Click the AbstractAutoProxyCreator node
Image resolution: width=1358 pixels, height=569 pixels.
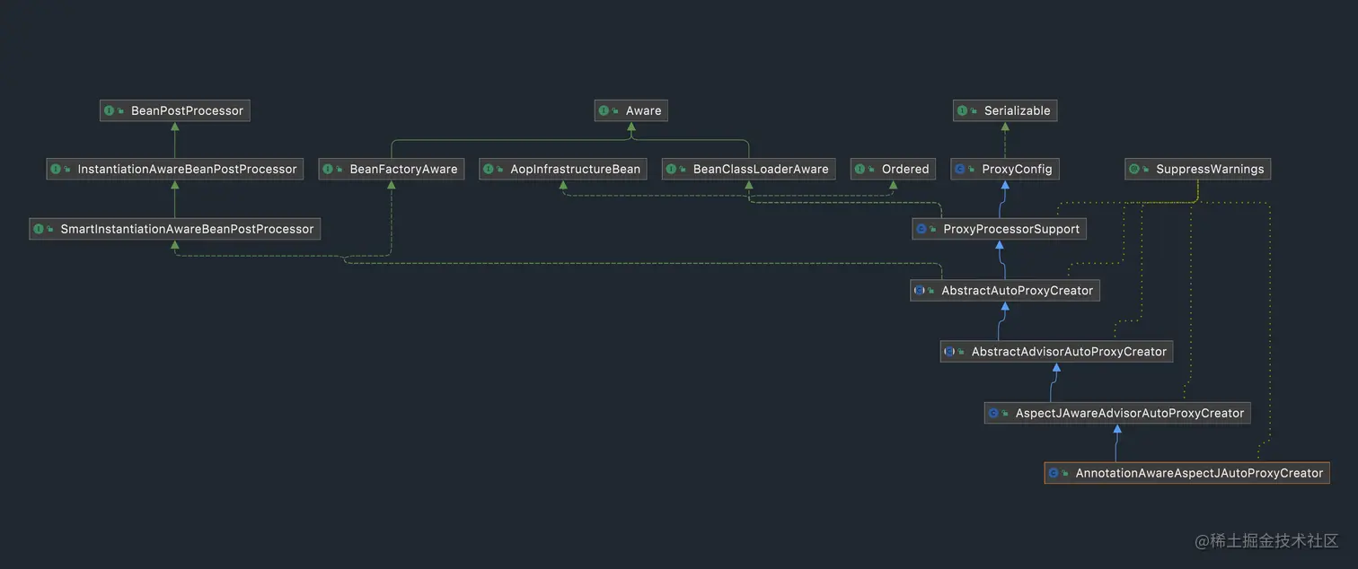1004,291
